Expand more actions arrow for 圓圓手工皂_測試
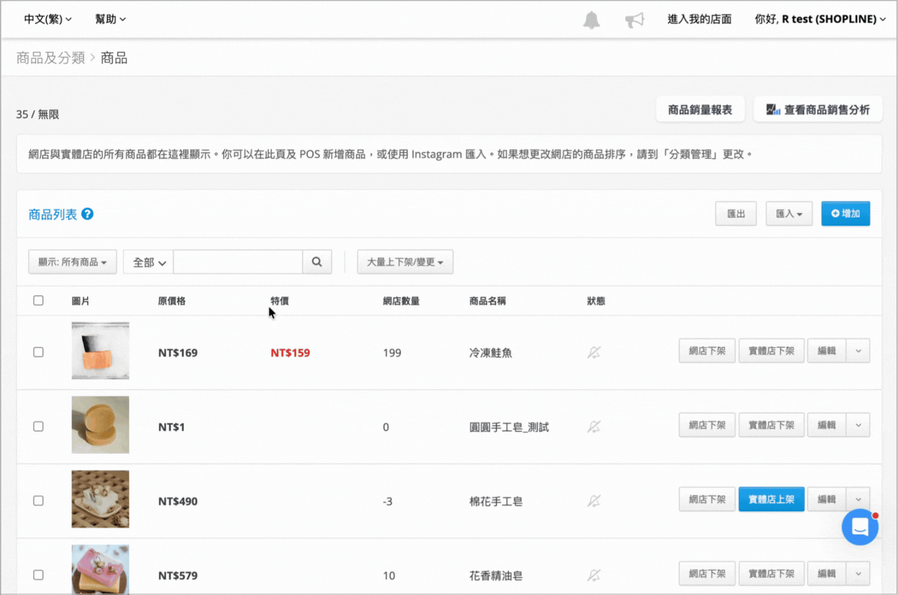Image resolution: width=898 pixels, height=595 pixels. 858,425
